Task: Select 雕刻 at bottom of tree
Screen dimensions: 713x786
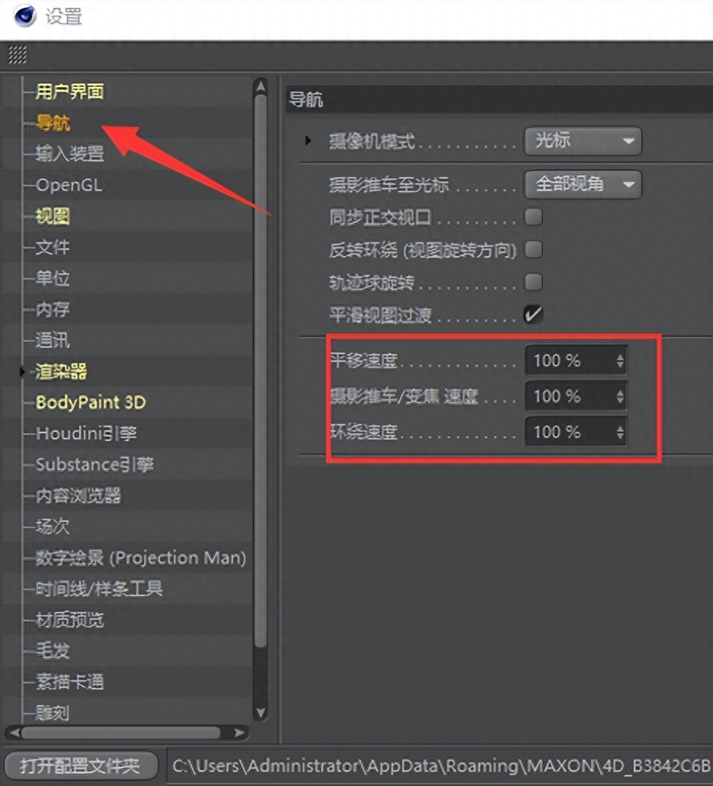Action: (x=52, y=713)
